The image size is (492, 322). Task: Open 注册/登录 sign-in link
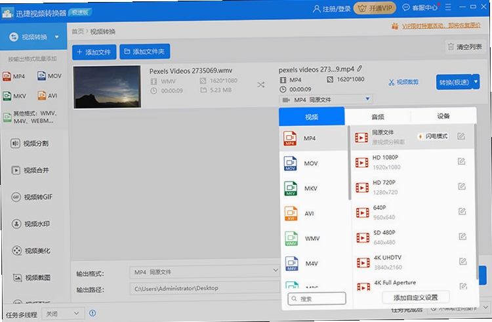click(x=332, y=9)
